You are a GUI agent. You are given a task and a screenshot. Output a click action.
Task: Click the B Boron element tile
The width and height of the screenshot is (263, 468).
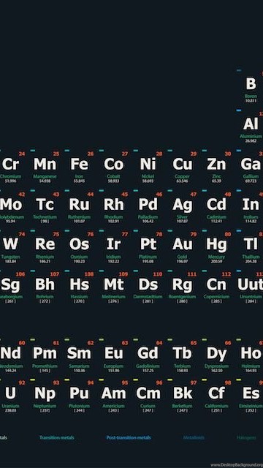[251, 87]
